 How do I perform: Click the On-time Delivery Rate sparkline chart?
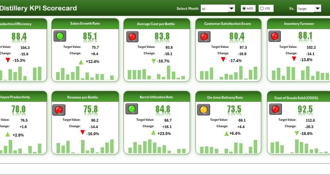[228, 147]
